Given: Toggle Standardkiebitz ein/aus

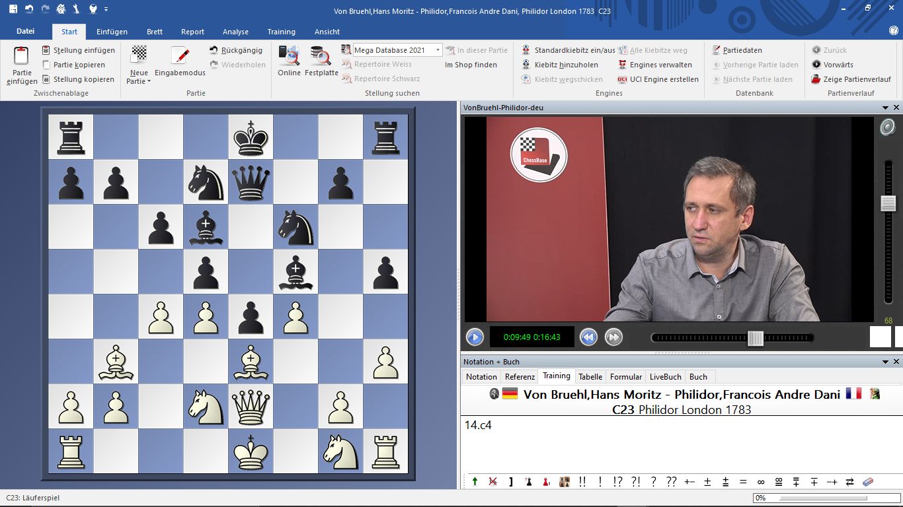Looking at the screenshot, I should tap(526, 50).
